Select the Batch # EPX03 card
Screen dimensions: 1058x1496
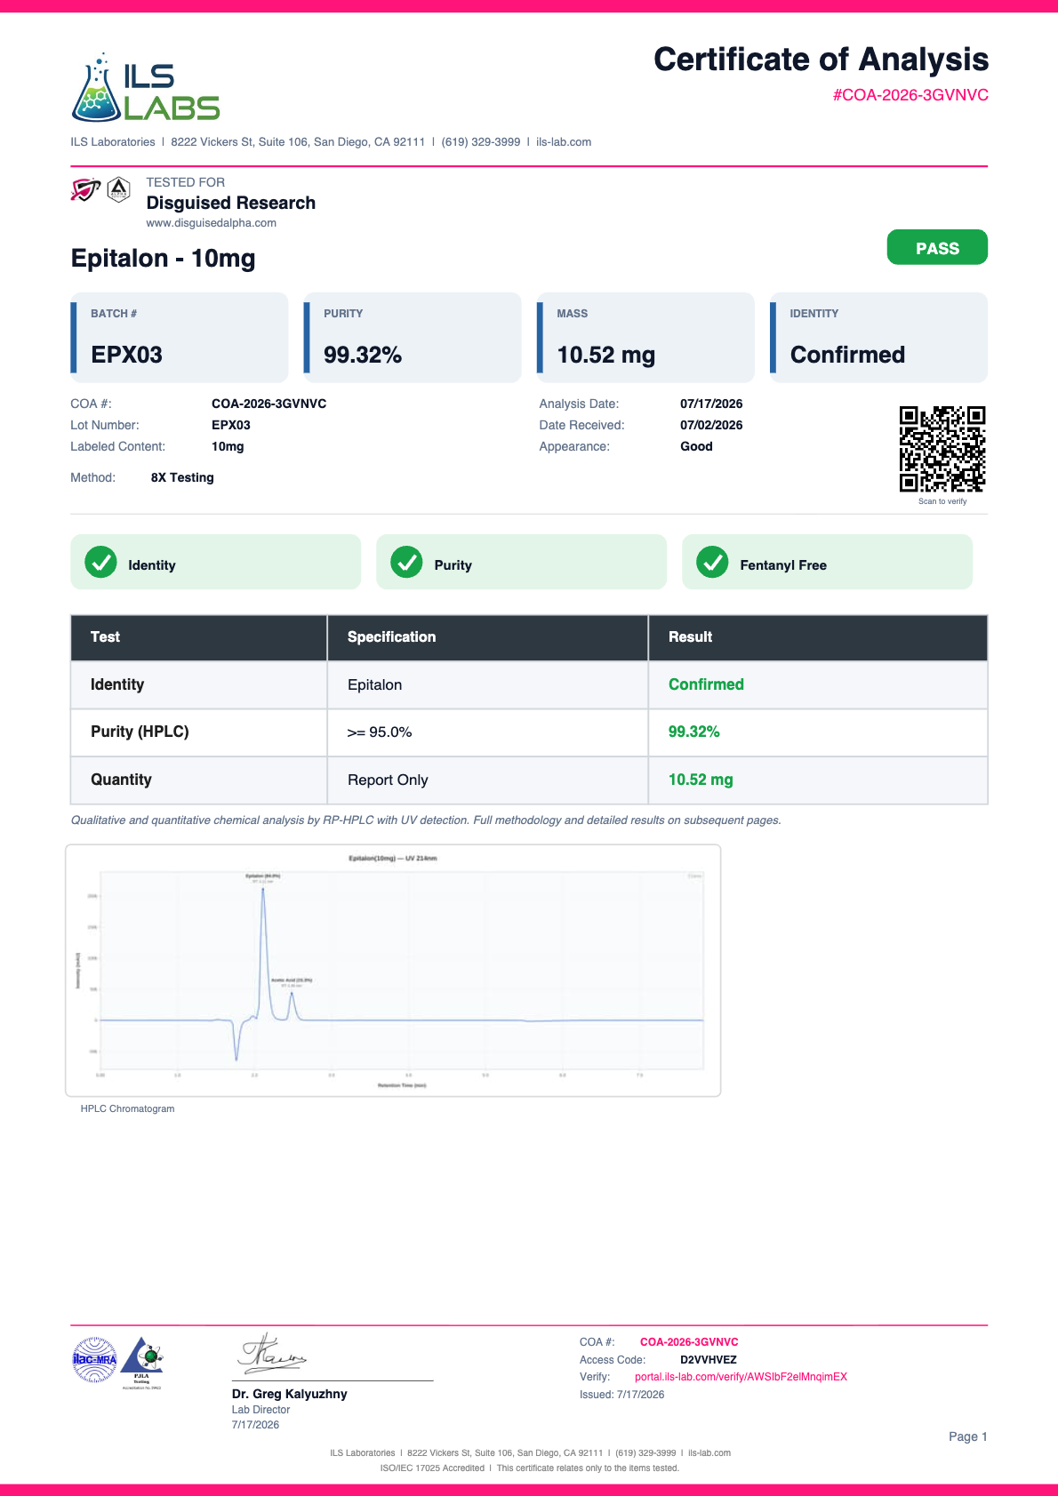[x=180, y=338]
